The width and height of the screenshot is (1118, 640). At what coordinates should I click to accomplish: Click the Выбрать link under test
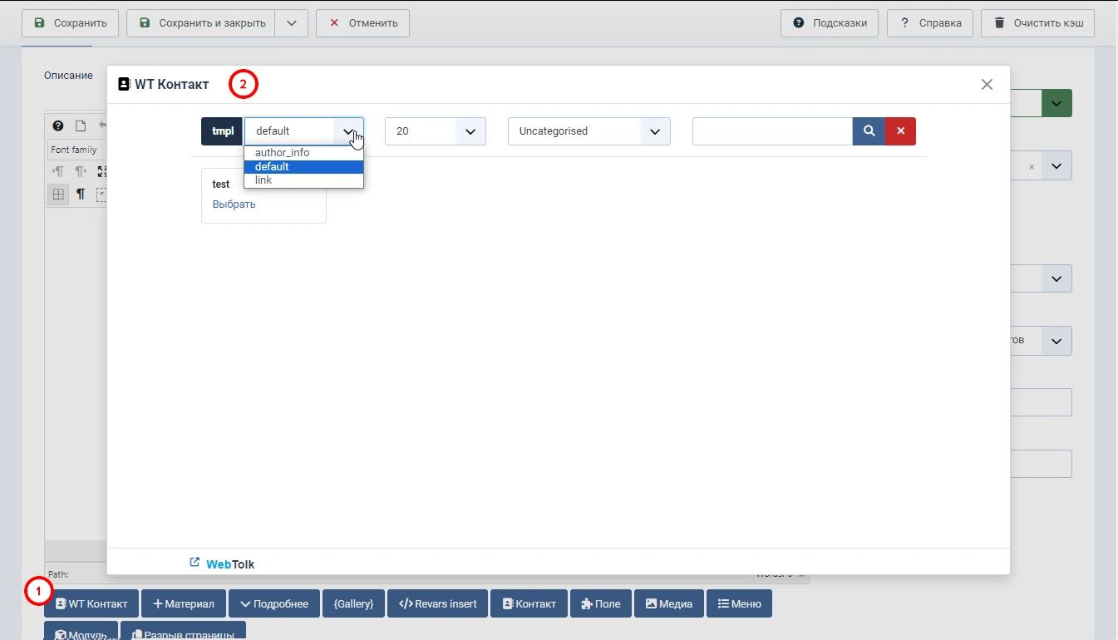[234, 204]
